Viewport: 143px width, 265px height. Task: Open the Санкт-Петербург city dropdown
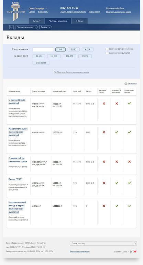click(x=38, y=8)
